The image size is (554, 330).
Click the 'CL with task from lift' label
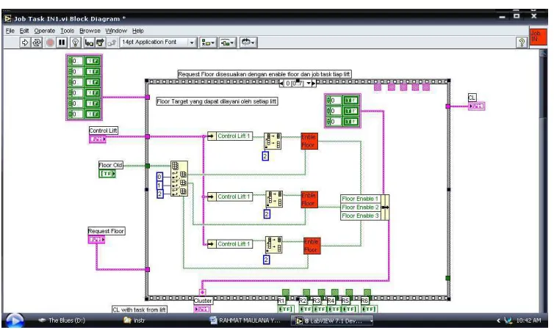(139, 309)
